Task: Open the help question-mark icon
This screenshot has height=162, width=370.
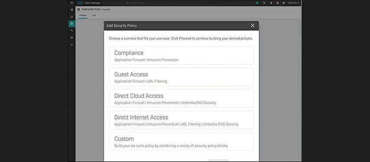Action: 283,3
